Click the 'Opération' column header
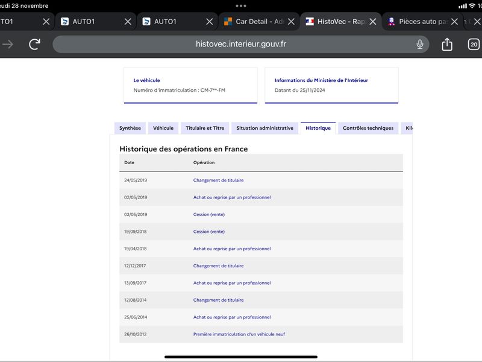The width and height of the screenshot is (482, 362). click(204, 162)
